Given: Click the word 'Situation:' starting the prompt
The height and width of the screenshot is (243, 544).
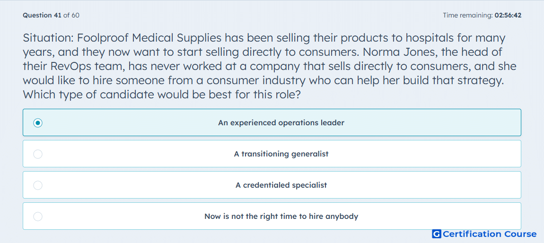Looking at the screenshot, I should tap(49, 37).
